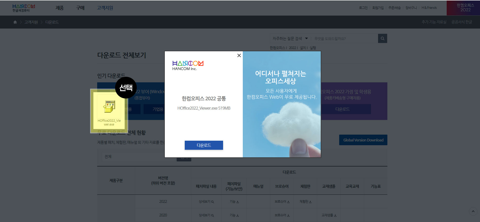Viewport: 480px width, 222px height.
Task: Expand the 자주하는 질문 검색 dropdown
Action: 290,38
